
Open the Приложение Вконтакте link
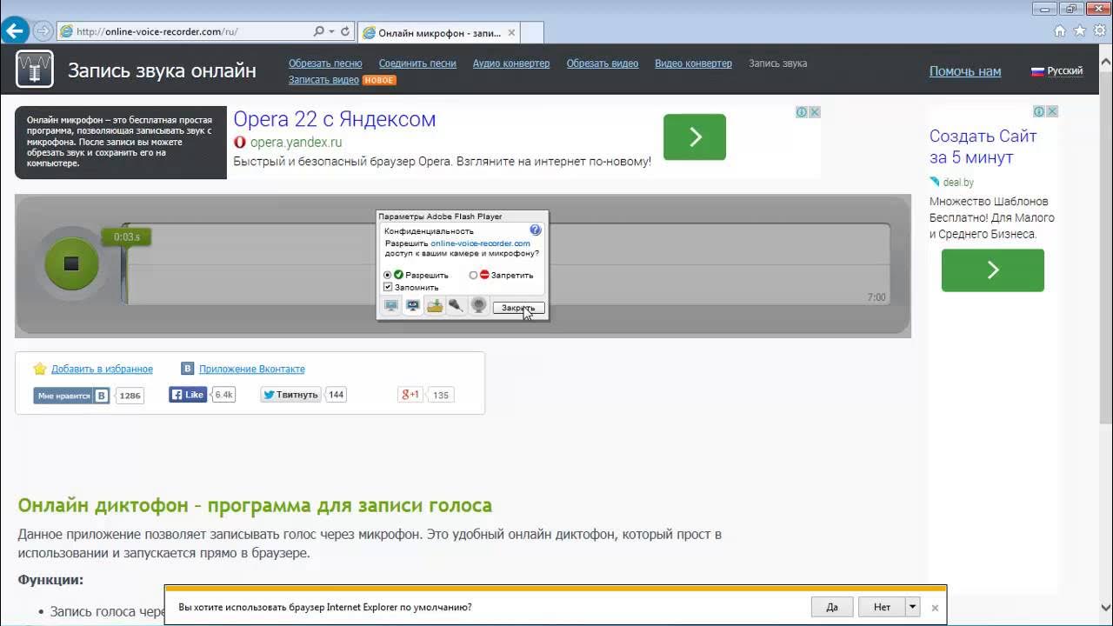pos(252,369)
